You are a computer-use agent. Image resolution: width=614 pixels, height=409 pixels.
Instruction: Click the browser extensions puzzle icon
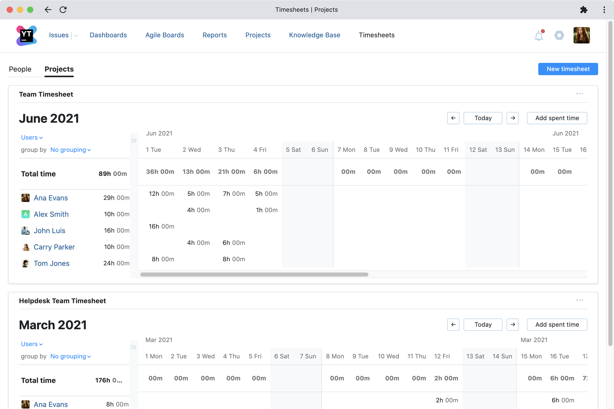click(x=584, y=10)
